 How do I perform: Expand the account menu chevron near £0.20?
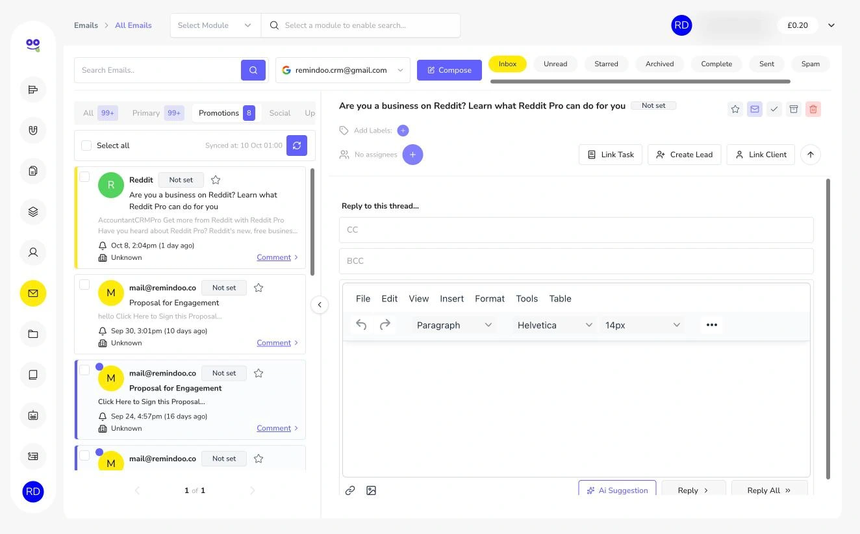point(831,25)
